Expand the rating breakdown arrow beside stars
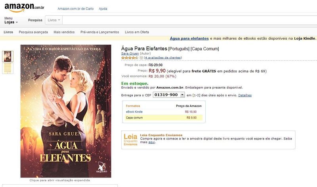Screen dimensions: 317x187 click(x=141, y=58)
